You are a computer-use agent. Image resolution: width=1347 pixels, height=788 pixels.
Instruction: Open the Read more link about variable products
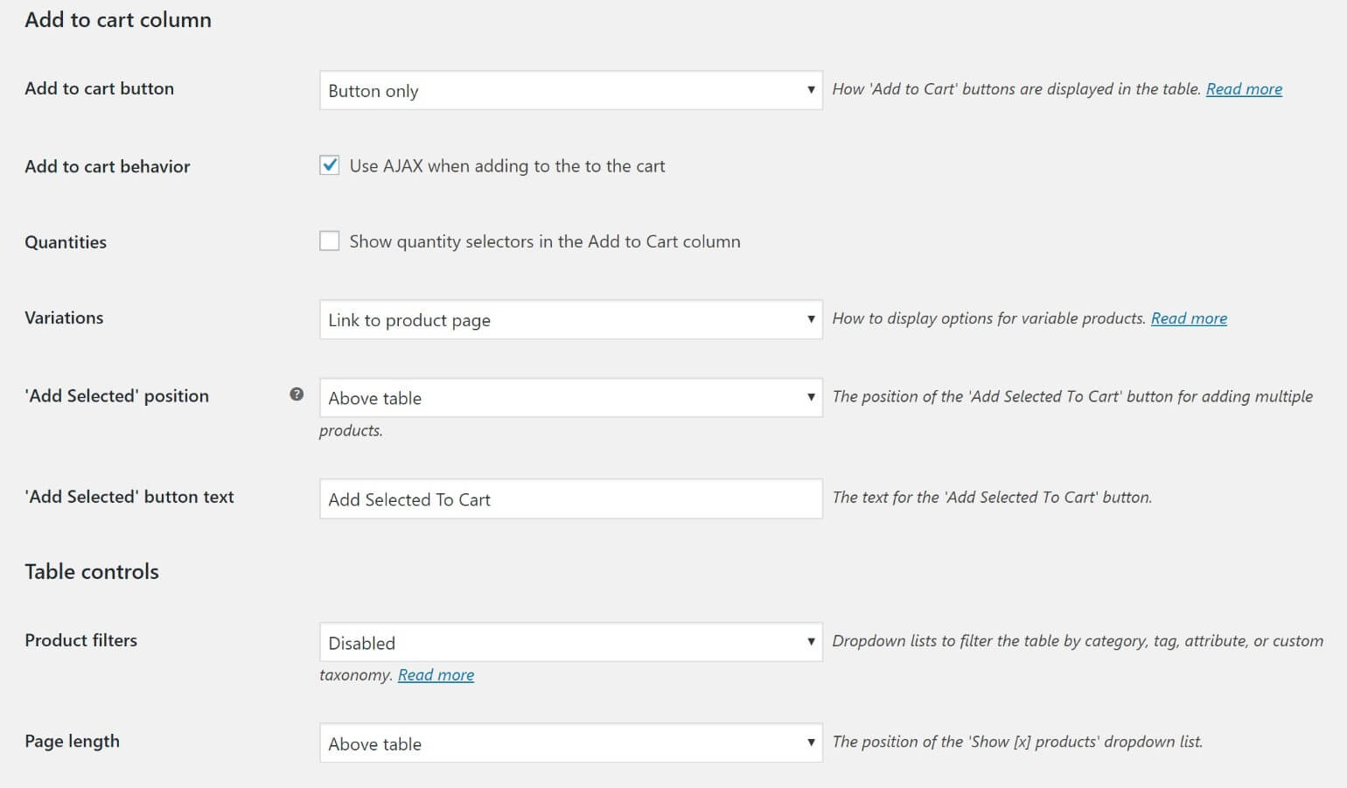[x=1189, y=317]
